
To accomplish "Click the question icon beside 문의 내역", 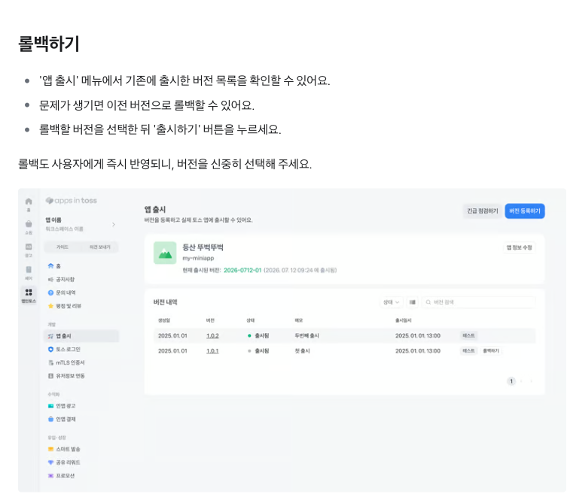I will [x=50, y=292].
